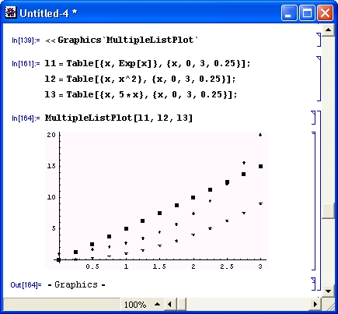Click the Mathematica notebook icon in title bar
This screenshot has height=314, width=338.
11,12
